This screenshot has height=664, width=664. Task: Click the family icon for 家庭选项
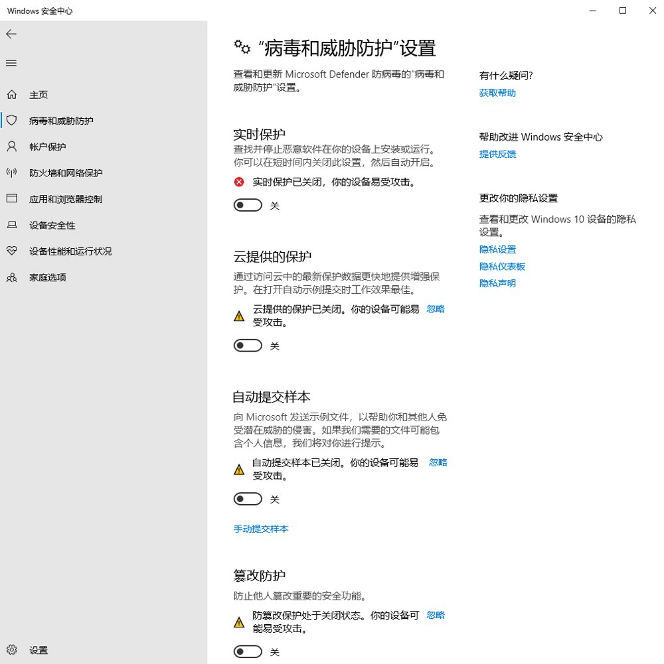coord(12,277)
